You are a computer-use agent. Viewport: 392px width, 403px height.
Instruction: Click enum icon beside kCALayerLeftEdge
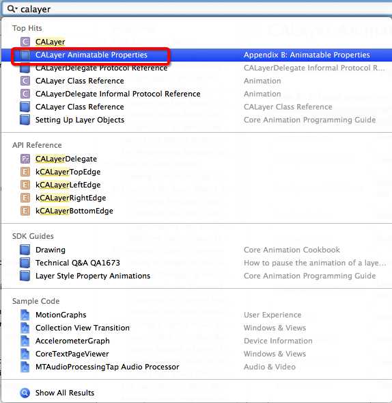pos(25,185)
